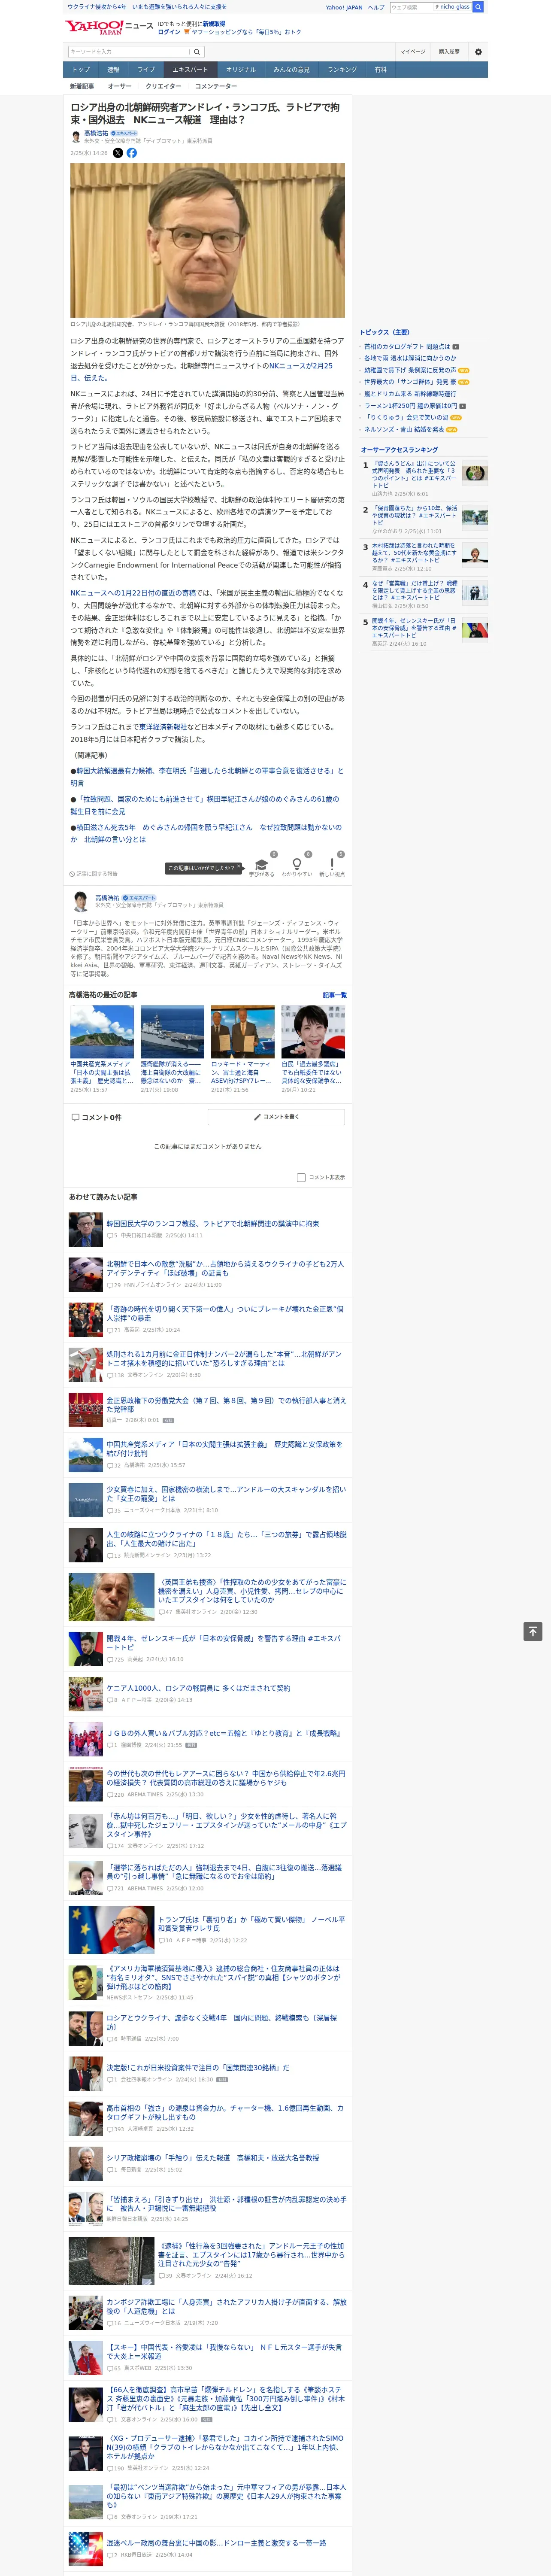Open 混迷ペルー政局の舞台裏に中国の影 article
Viewport: 551px width, 2576px height.
tap(216, 2543)
